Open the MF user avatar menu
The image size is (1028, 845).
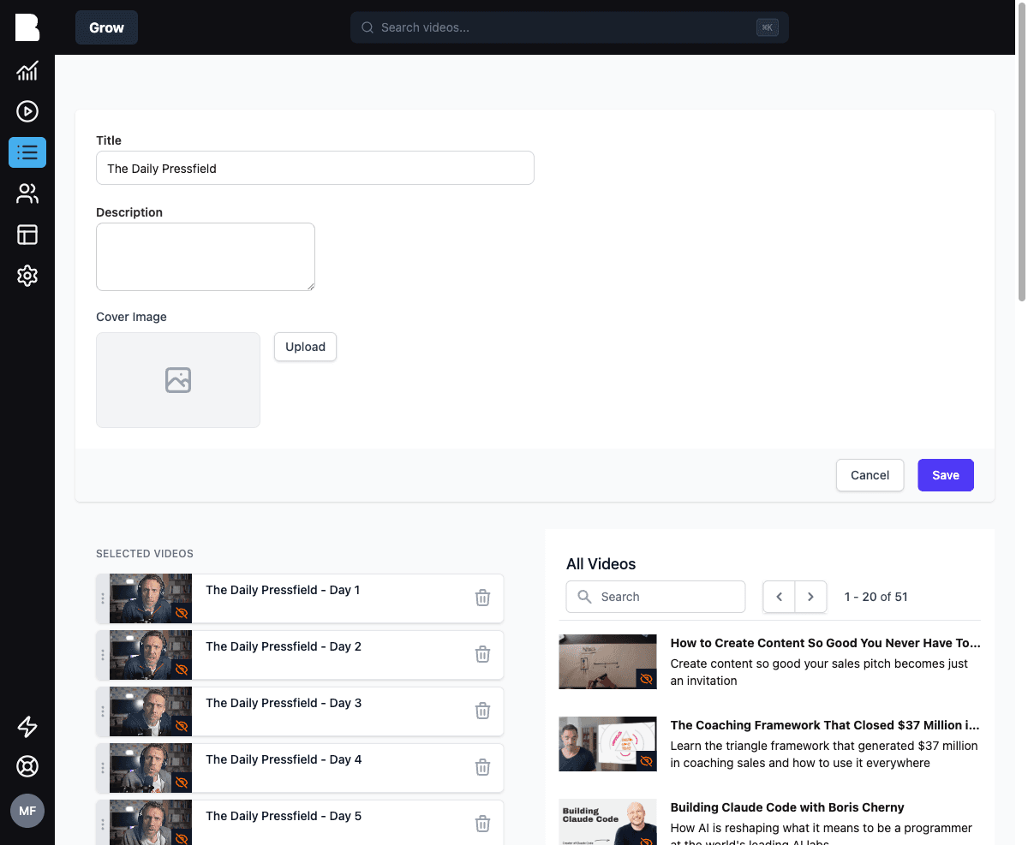coord(27,811)
